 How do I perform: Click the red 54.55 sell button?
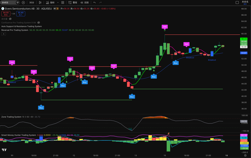6,14
